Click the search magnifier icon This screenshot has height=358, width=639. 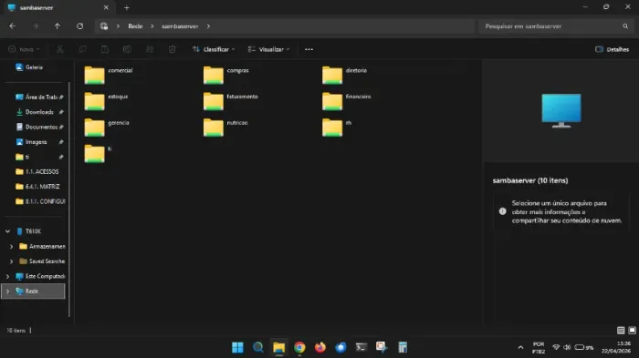pos(625,26)
